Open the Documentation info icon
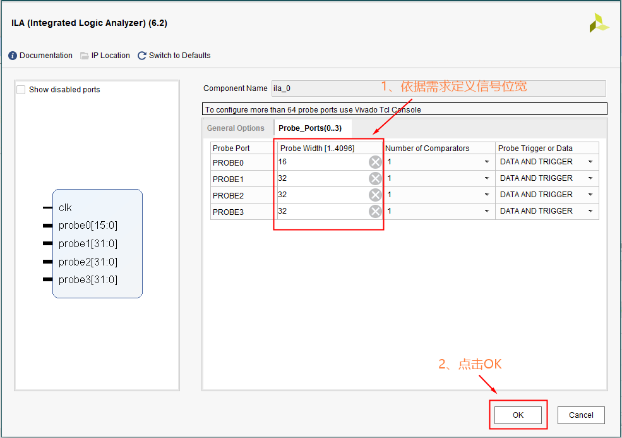This screenshot has height=438, width=622. tap(13, 56)
